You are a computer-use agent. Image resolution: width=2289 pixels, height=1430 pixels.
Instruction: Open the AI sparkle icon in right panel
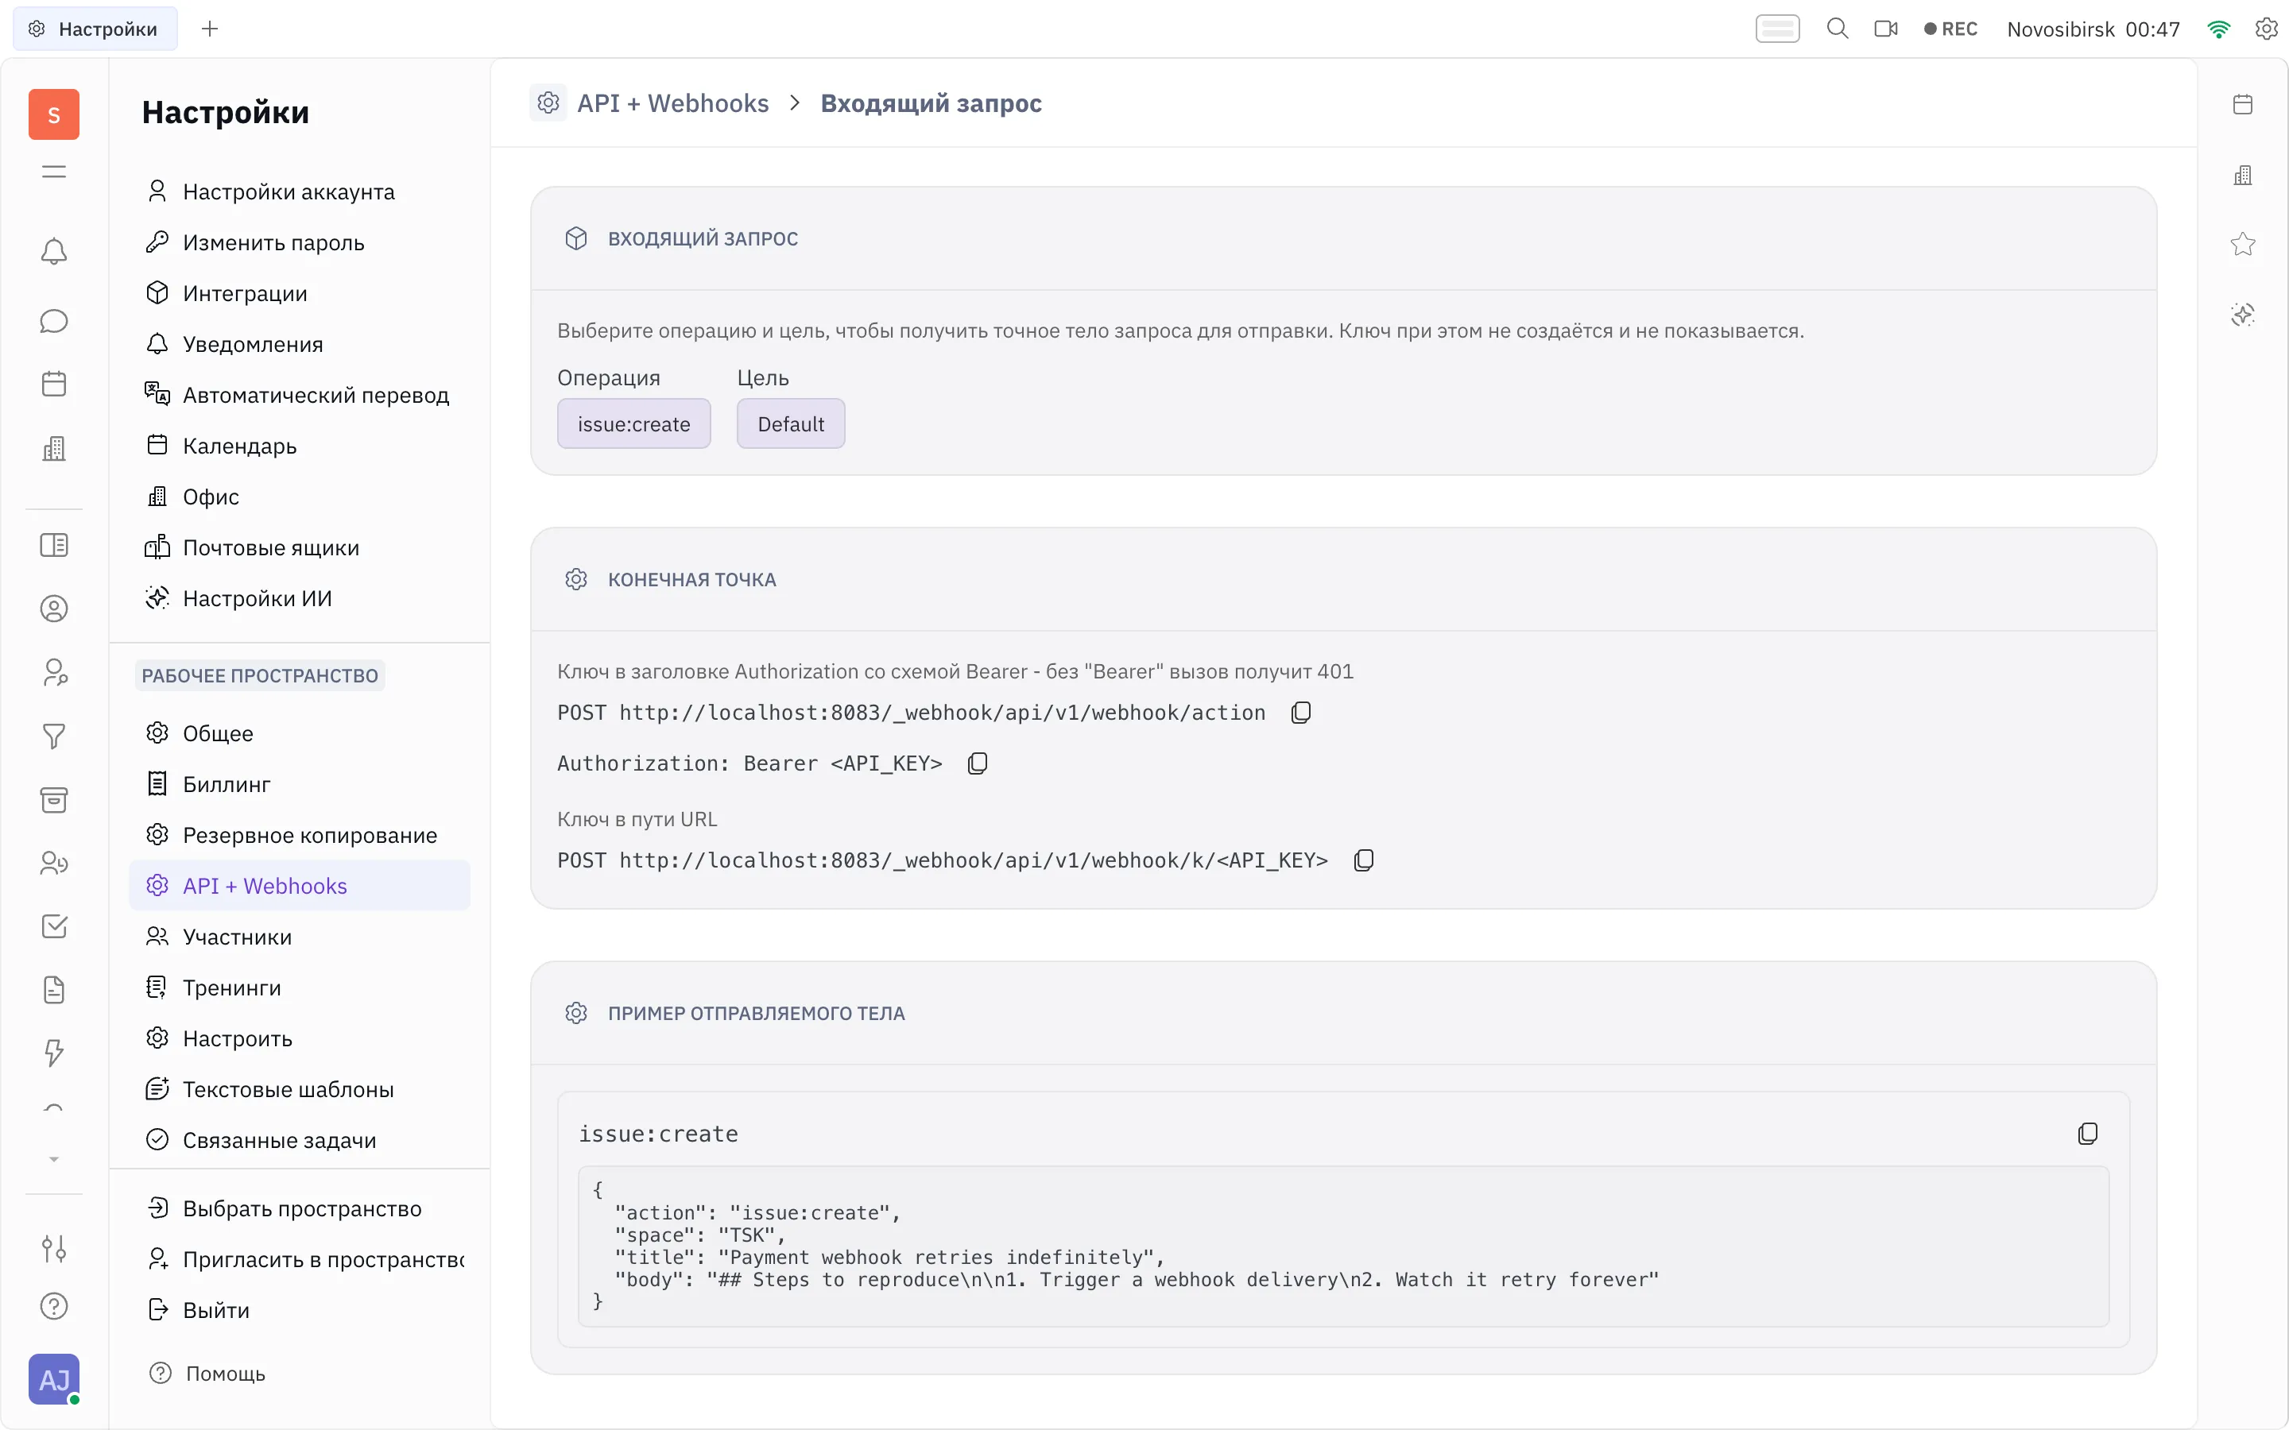[2243, 314]
